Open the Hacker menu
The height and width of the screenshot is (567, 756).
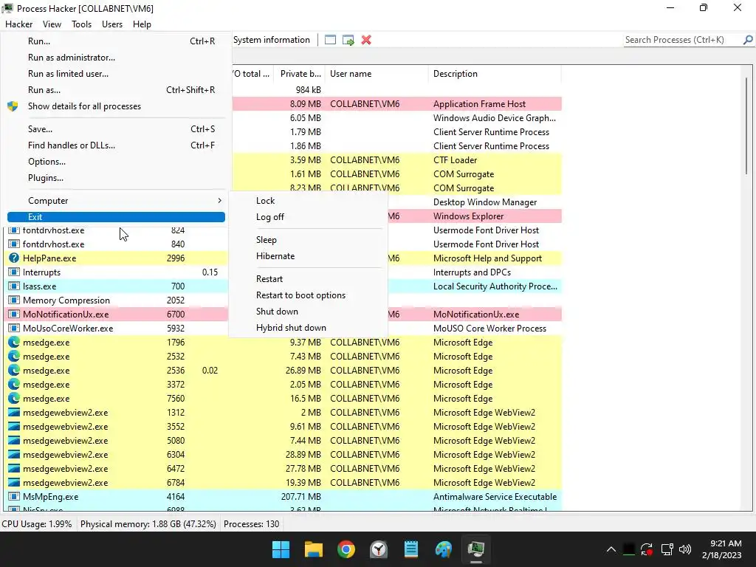pos(18,24)
